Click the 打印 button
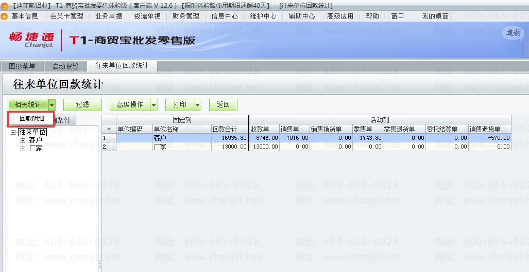The width and height of the screenshot is (529, 272). (180, 105)
